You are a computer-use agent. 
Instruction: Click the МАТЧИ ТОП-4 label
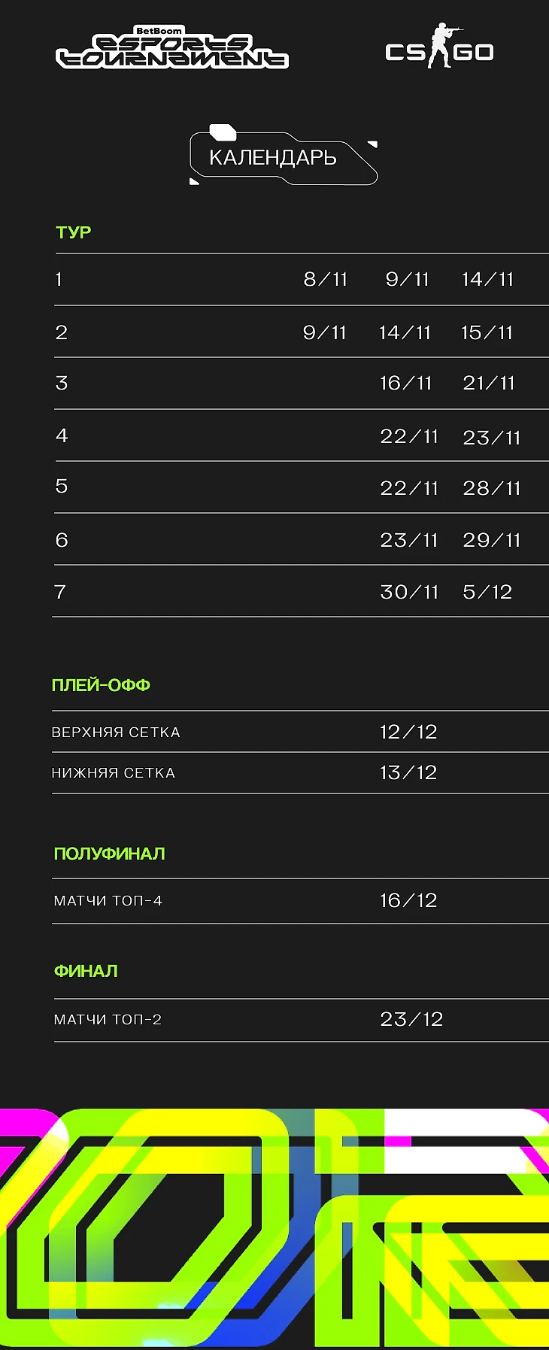coord(108,901)
